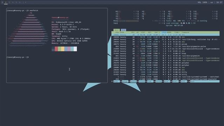The width and height of the screenshot is (224, 126).
Task: Select the Discord row with TIME 31:32.59
Action: click(166, 49)
